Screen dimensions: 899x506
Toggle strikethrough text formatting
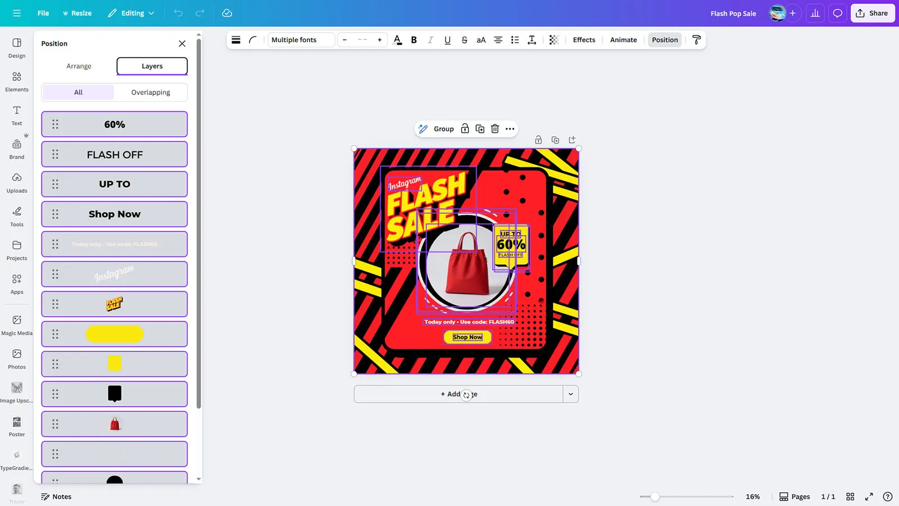point(464,40)
